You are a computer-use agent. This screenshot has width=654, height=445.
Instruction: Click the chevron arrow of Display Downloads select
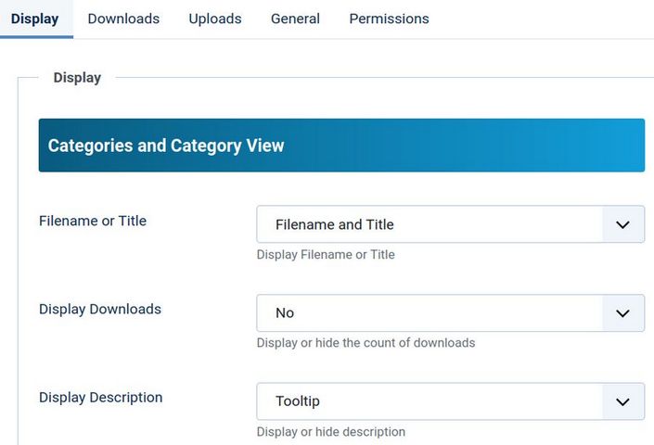click(622, 313)
